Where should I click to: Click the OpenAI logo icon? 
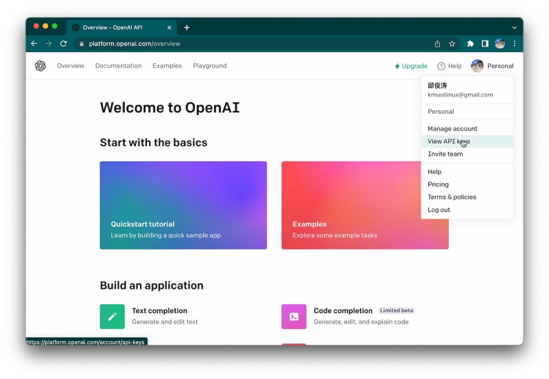point(40,66)
